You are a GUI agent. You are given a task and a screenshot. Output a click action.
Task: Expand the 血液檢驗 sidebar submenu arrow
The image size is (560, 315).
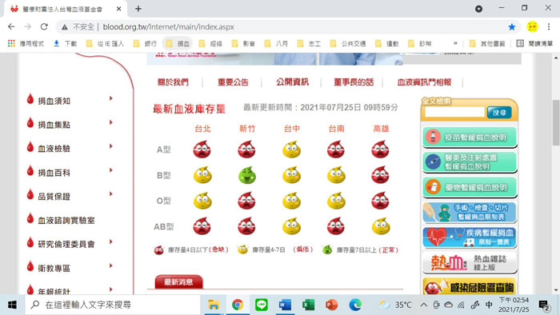click(111, 146)
